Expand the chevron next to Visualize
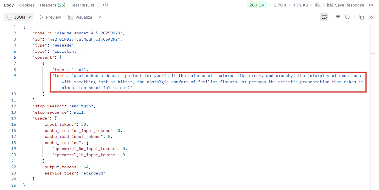This screenshot has width=379, height=190. (x=99, y=17)
